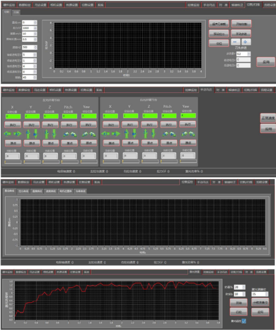Viewport: 276px width, 330px height.
Task: Select the 温度曲线 curve sub-tab
Action: (37, 191)
